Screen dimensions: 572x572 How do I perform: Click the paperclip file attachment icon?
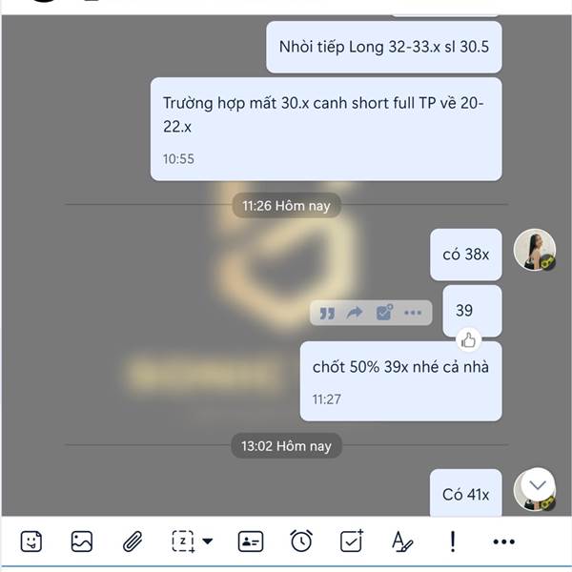coord(133,541)
